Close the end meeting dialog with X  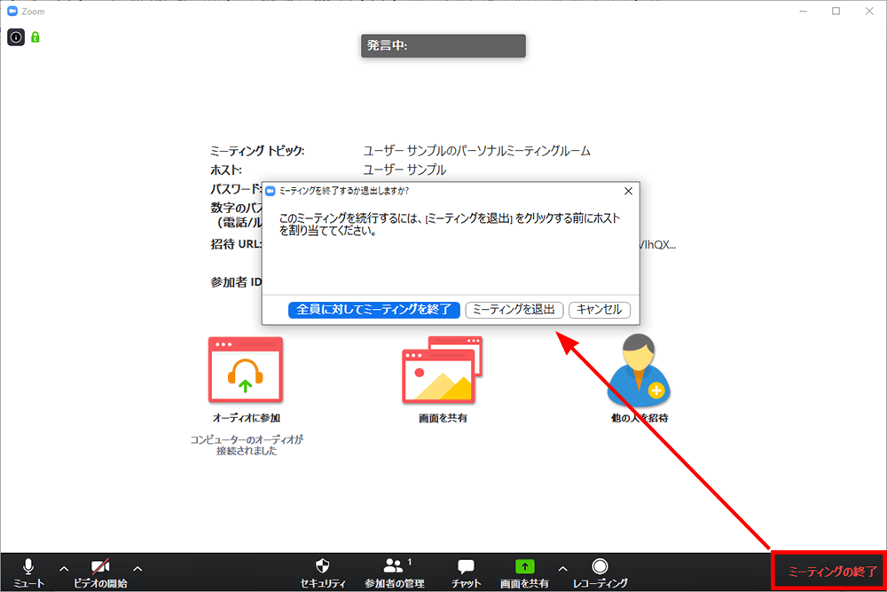point(629,191)
